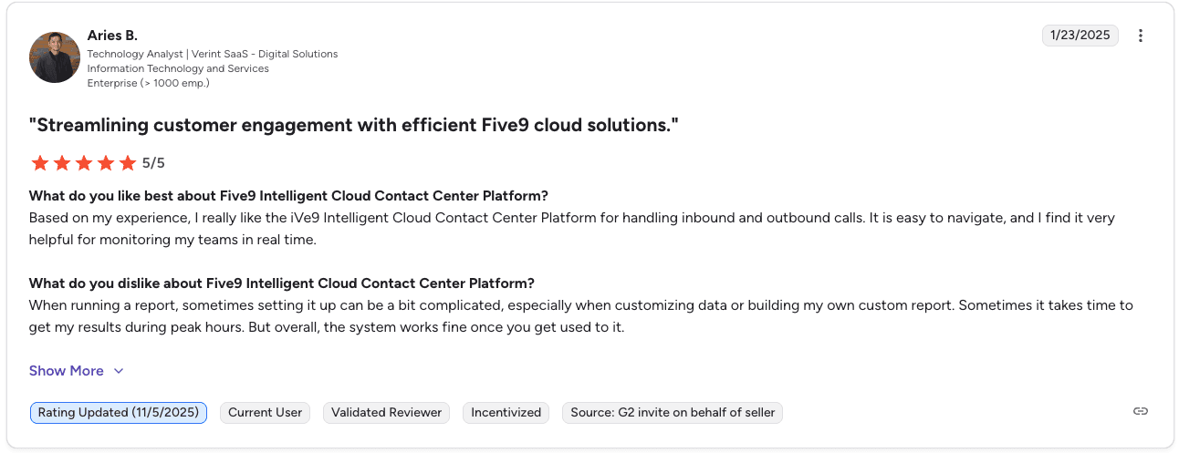This screenshot has height=453, width=1179.
Task: Click the 5/5 rating score text
Action: 153,163
